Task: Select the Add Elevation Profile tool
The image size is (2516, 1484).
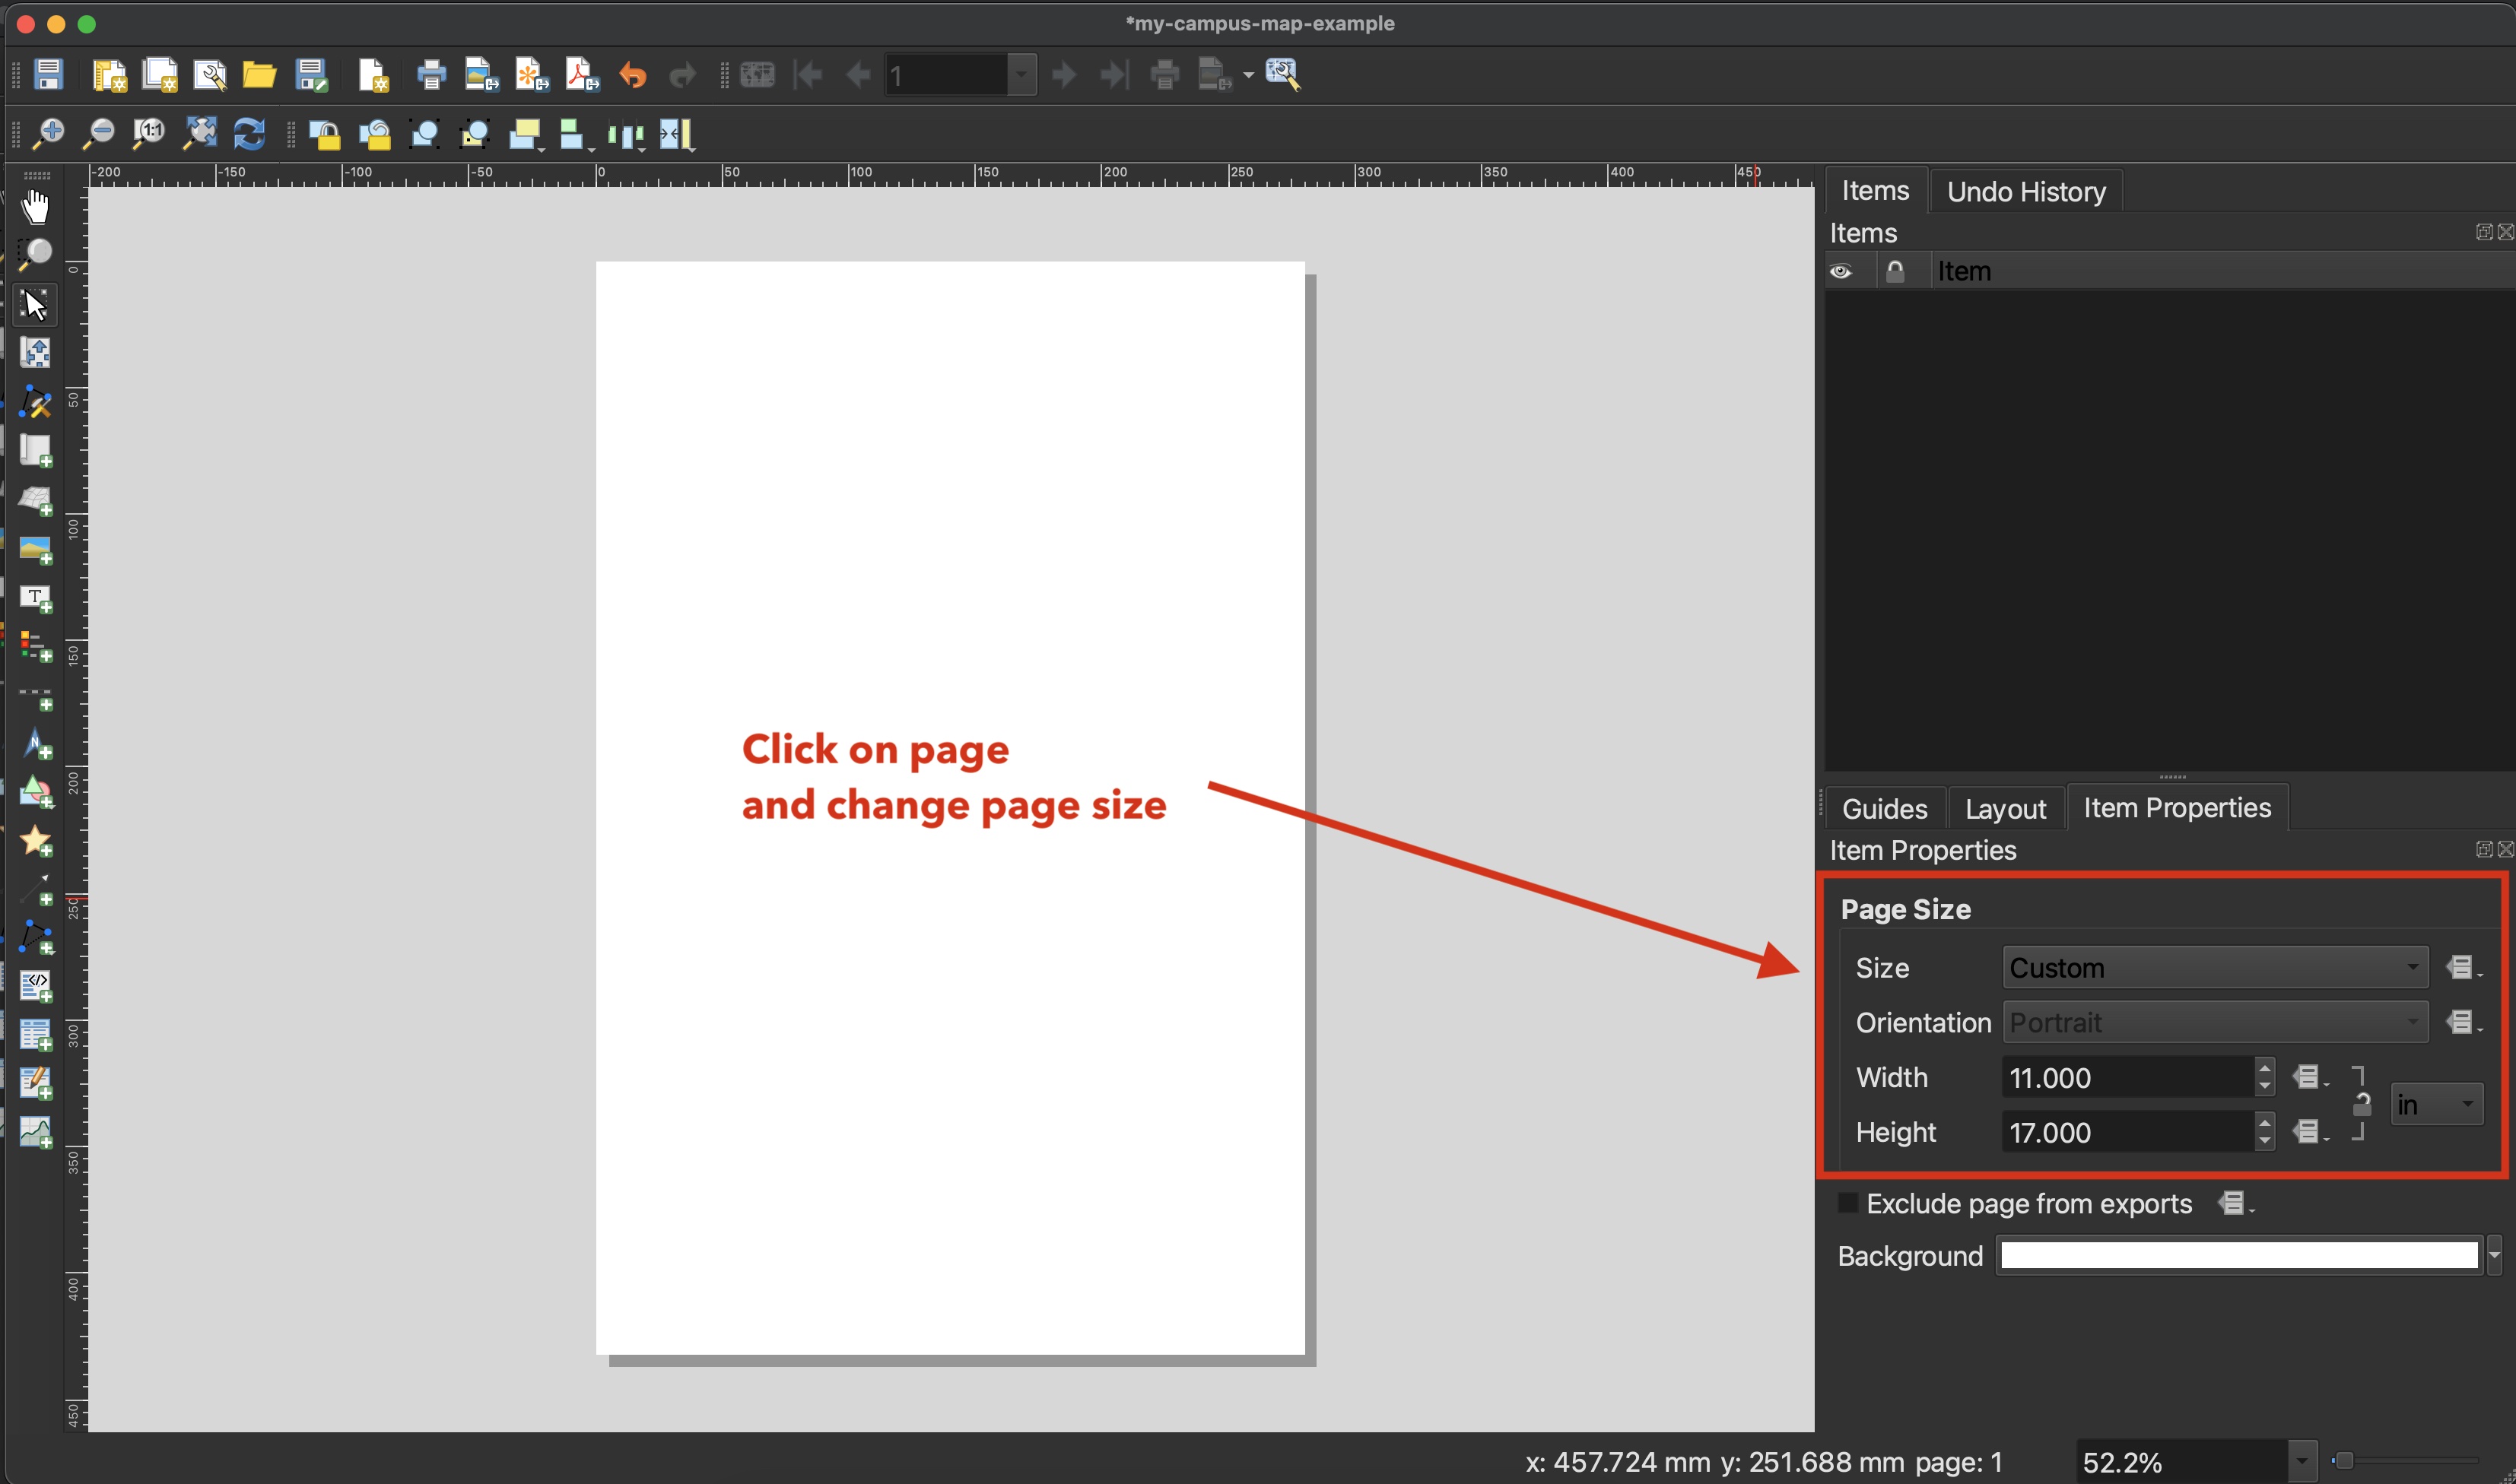Action: click(x=36, y=1132)
